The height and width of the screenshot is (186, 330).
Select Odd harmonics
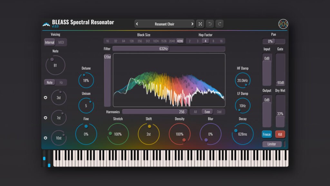[219, 112]
